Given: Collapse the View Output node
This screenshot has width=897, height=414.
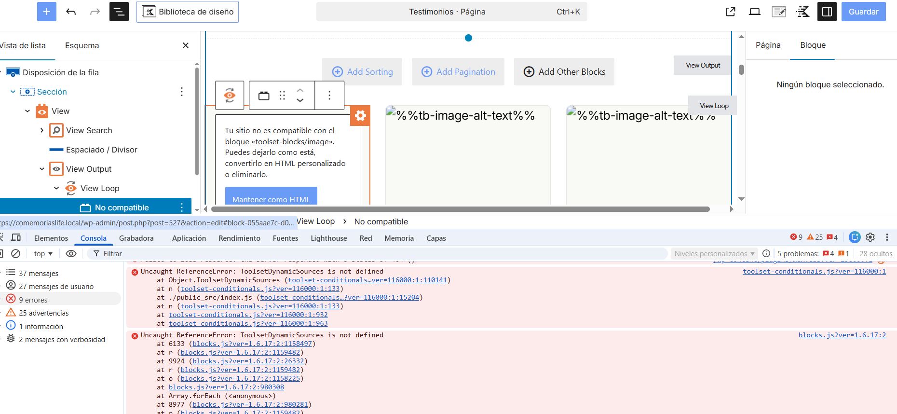Looking at the screenshot, I should (42, 169).
